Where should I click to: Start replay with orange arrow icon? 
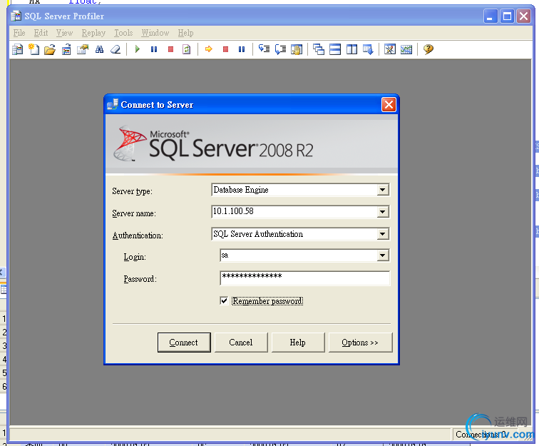(x=209, y=49)
